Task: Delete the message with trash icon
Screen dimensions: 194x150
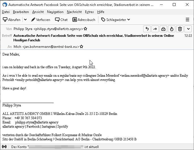Action: click(180, 29)
